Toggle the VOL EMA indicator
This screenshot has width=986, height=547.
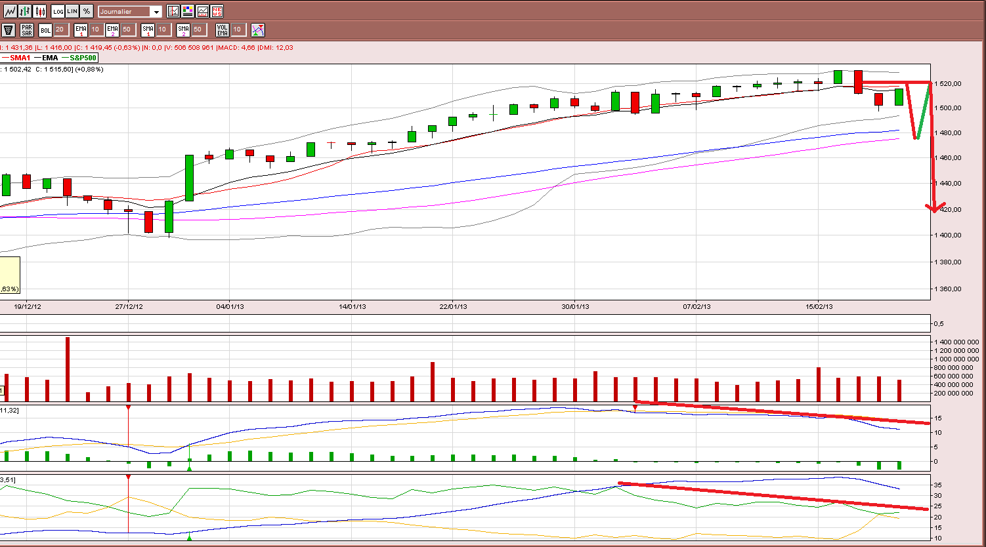(x=223, y=30)
